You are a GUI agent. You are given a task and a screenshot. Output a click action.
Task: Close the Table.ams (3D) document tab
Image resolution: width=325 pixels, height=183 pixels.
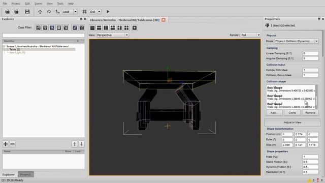[x=164, y=20]
